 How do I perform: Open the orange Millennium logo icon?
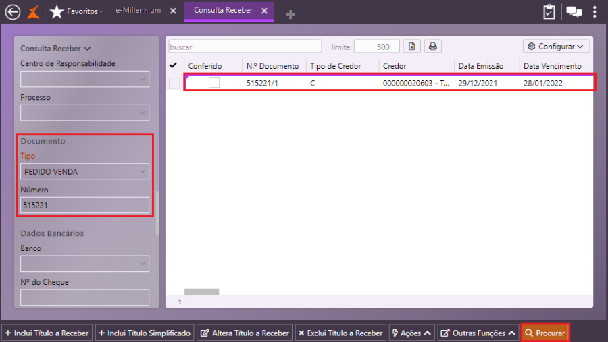[x=33, y=12]
